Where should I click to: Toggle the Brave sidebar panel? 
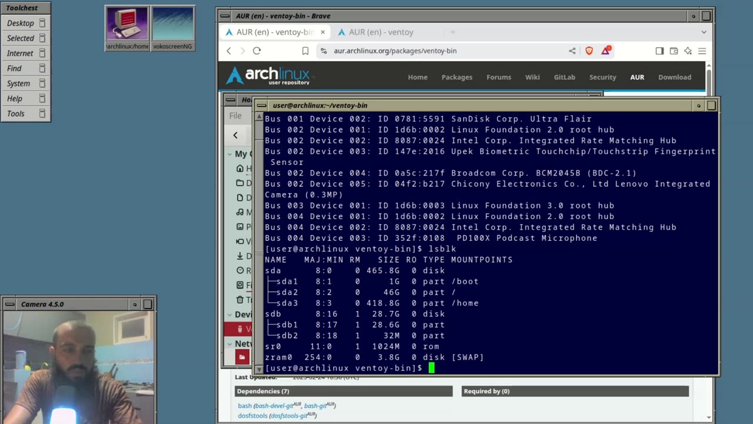coord(659,51)
